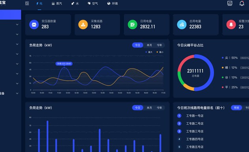Click the 日用电量 value 2832.11
This screenshot has width=249, height=152.
(x=148, y=27)
